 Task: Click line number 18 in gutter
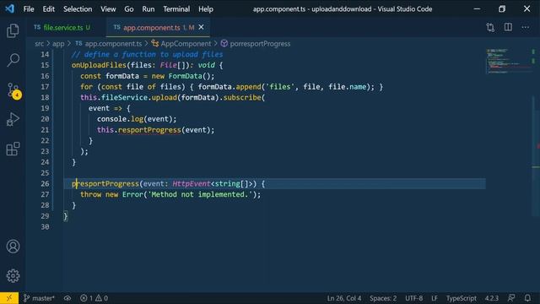(x=45, y=98)
